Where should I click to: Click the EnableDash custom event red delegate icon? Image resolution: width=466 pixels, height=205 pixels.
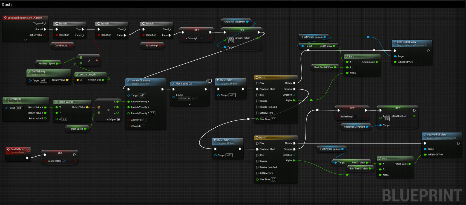[28, 150]
